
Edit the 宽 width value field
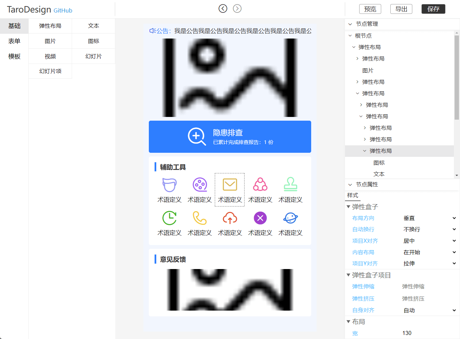[x=407, y=333]
